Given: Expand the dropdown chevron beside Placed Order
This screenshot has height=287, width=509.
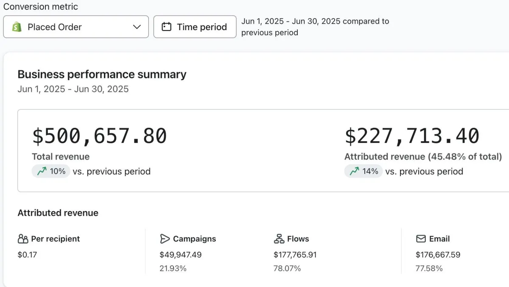Looking at the screenshot, I should (x=137, y=27).
